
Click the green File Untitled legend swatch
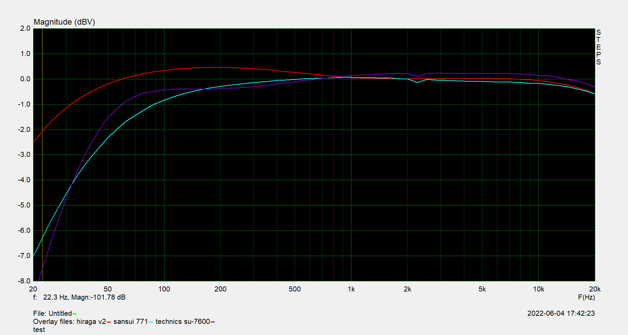(x=75, y=314)
